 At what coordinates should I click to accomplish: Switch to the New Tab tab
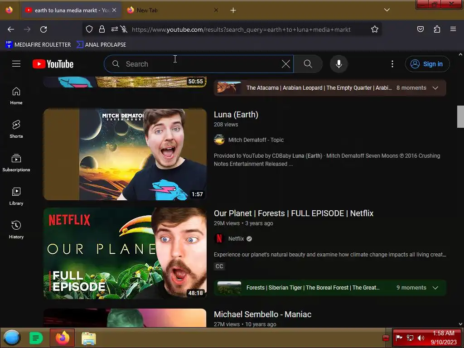click(x=173, y=10)
